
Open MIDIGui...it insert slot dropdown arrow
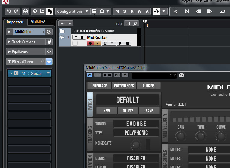click(x=48, y=73)
